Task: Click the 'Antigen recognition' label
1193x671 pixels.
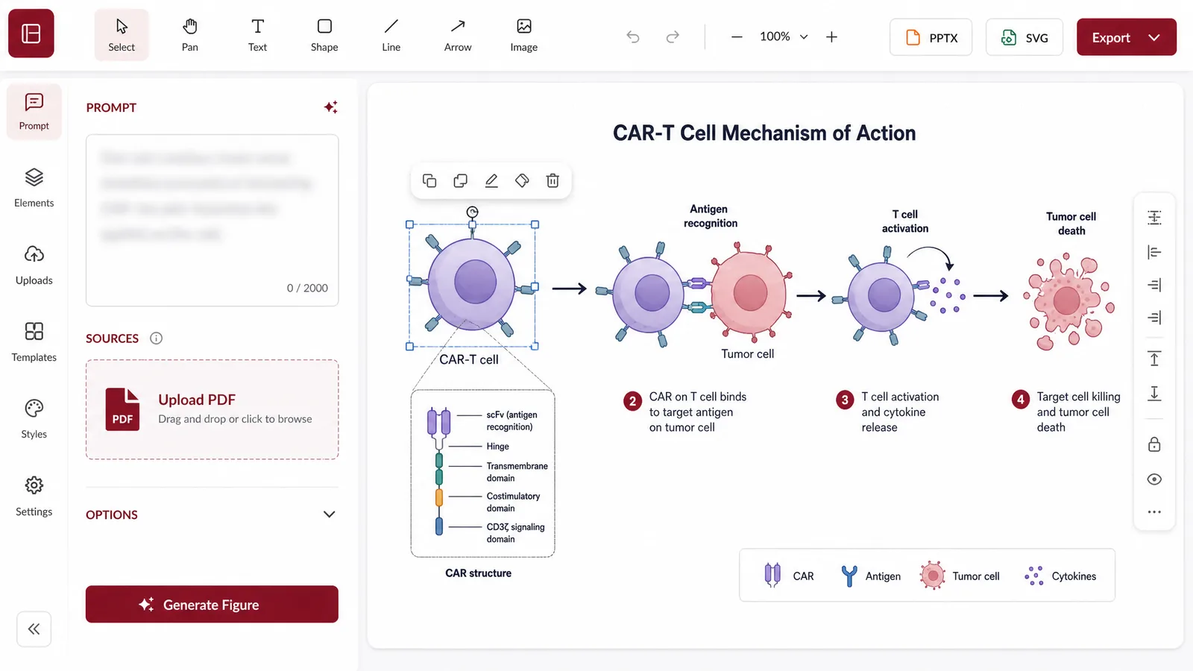Action: click(710, 216)
